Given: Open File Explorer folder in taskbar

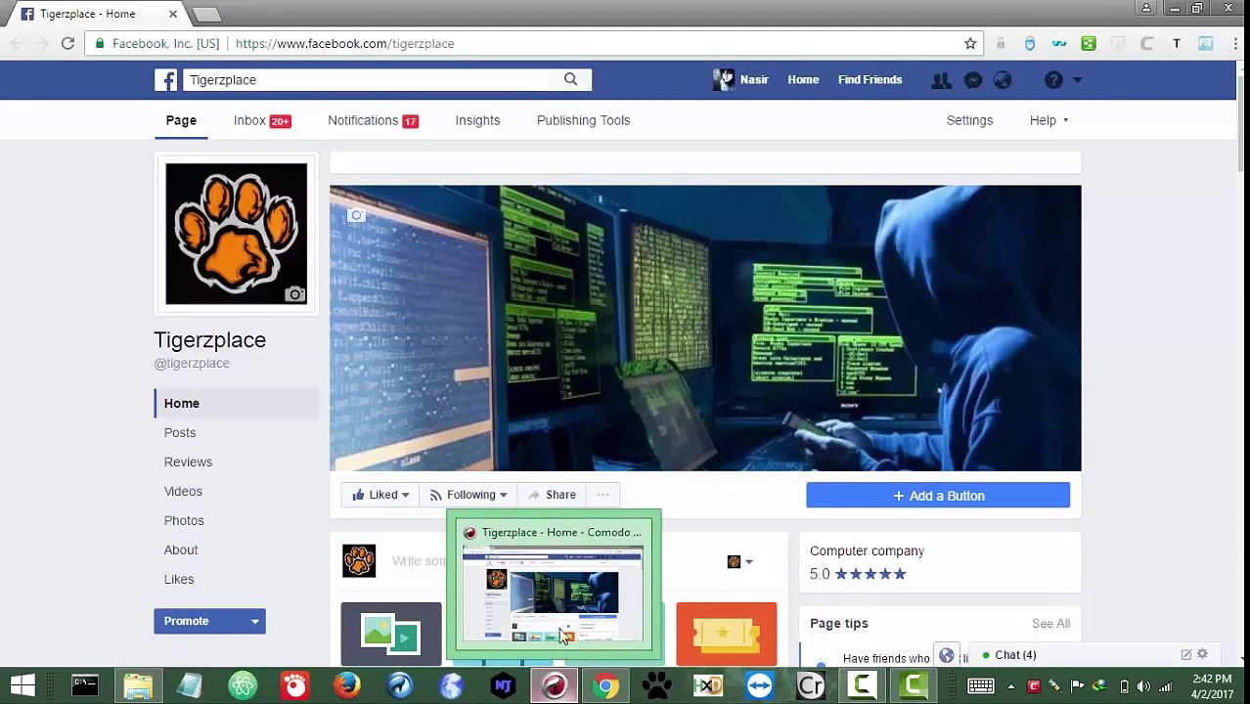Looking at the screenshot, I should tap(138, 685).
